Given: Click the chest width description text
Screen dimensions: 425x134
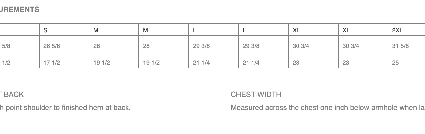Looking at the screenshot, I should click(328, 108).
